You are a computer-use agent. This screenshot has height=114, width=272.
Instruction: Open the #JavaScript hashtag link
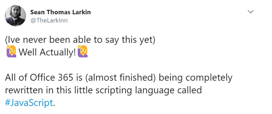click(x=29, y=103)
